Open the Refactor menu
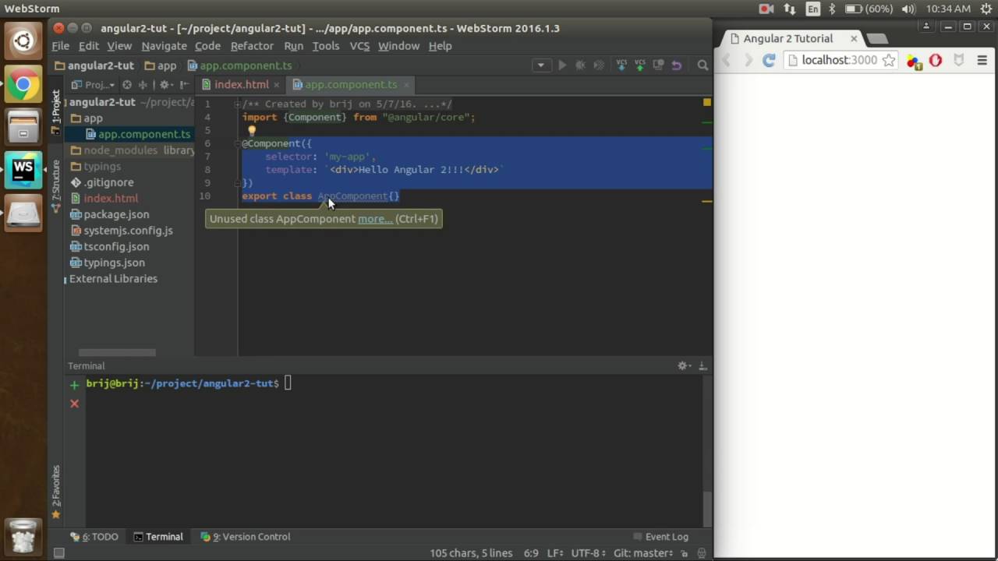The width and height of the screenshot is (998, 561). pos(252,46)
